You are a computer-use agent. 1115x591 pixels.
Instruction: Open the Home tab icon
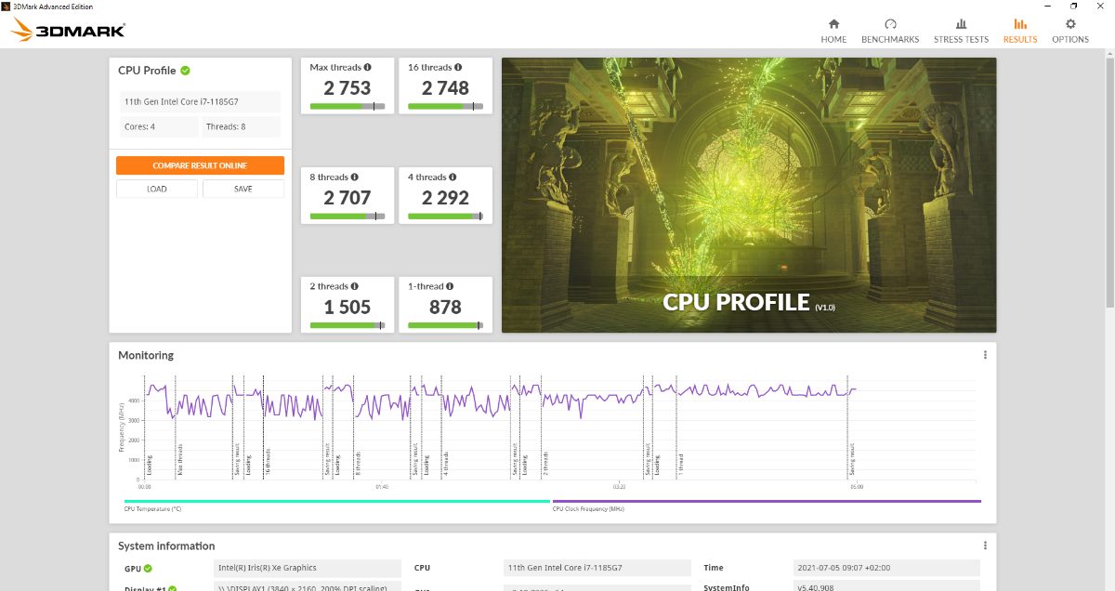(x=833, y=25)
